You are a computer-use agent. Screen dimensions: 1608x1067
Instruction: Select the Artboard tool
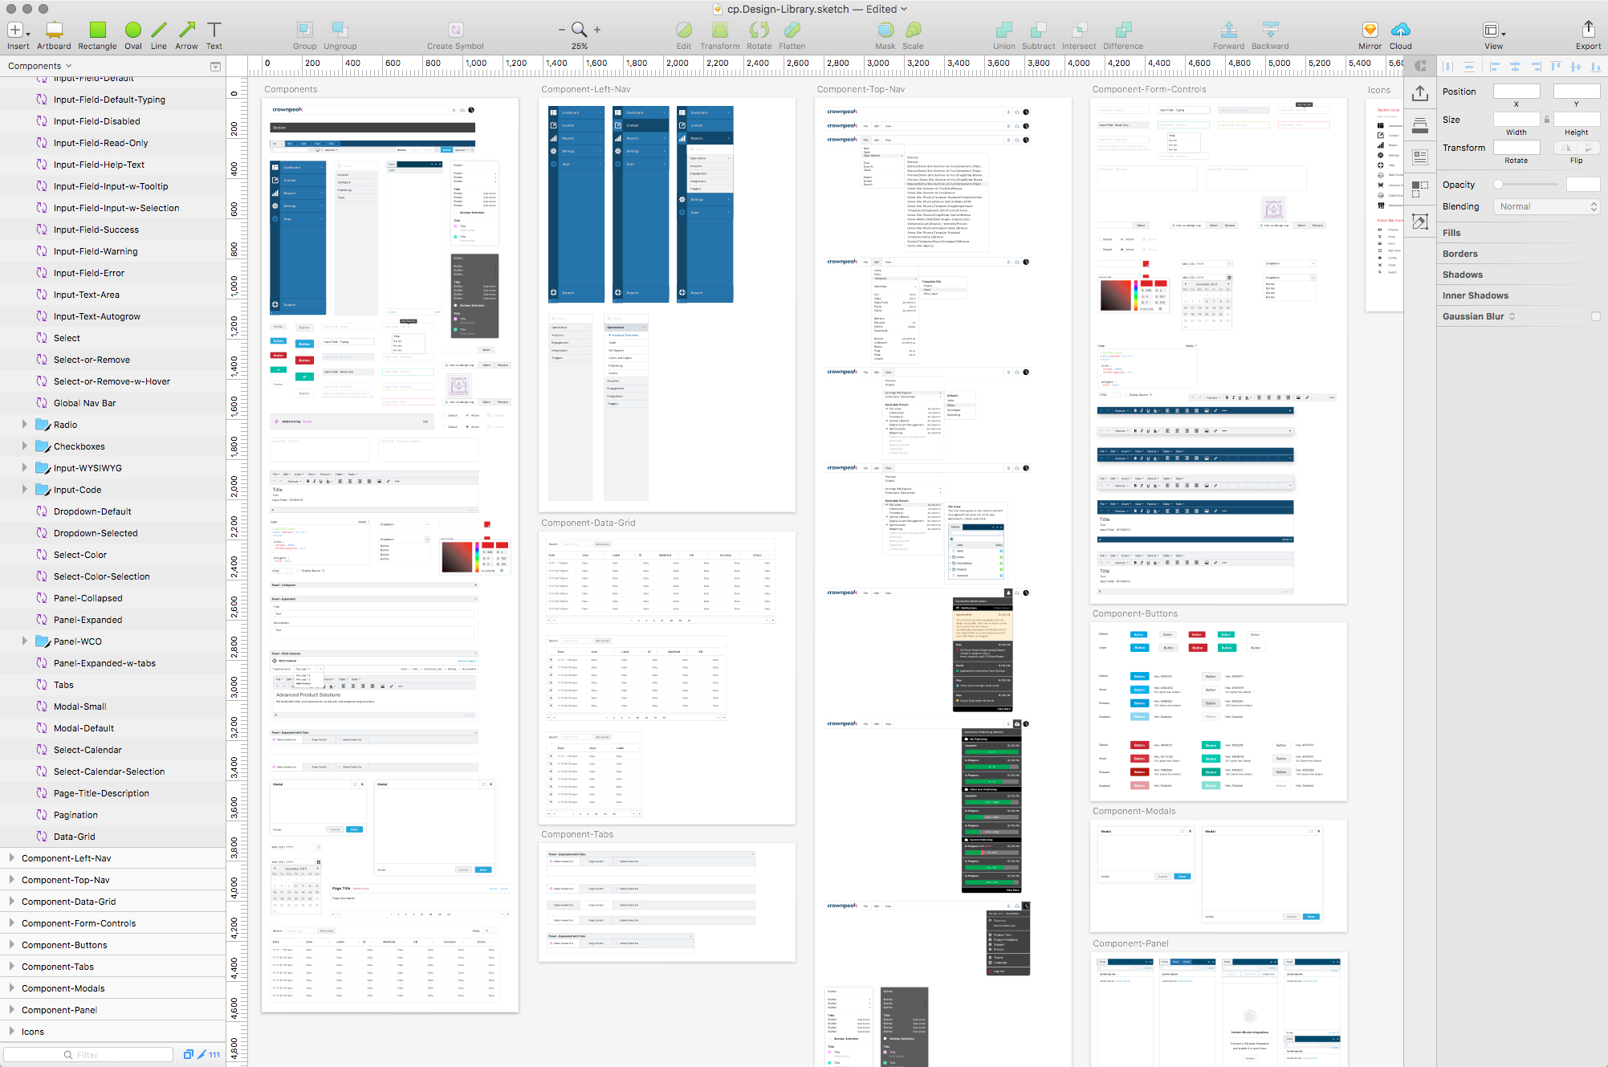(x=54, y=31)
